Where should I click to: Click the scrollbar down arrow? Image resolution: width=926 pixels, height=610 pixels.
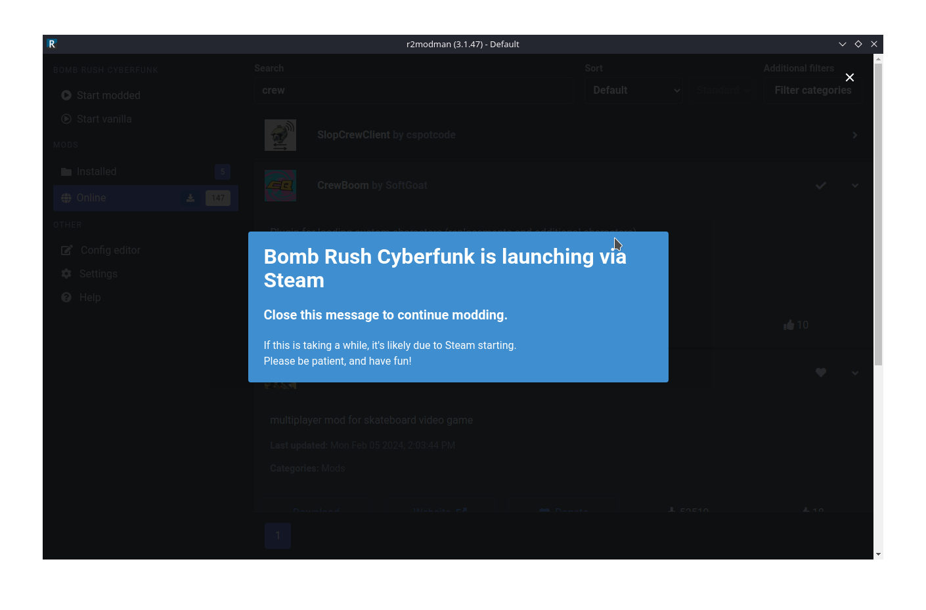tap(878, 554)
